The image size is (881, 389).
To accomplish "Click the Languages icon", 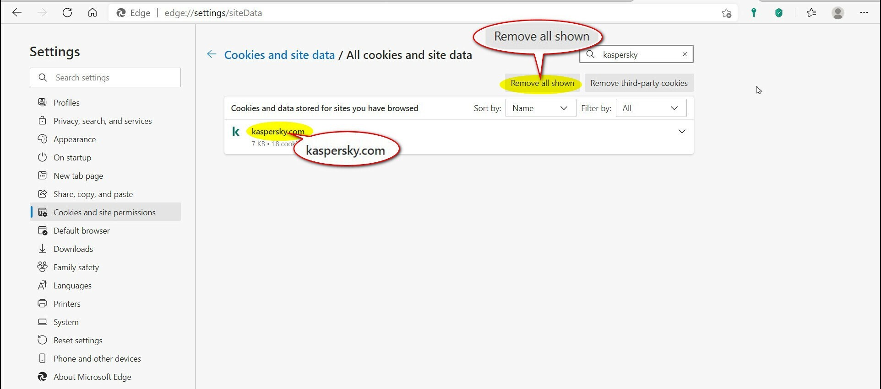I will [x=43, y=285].
